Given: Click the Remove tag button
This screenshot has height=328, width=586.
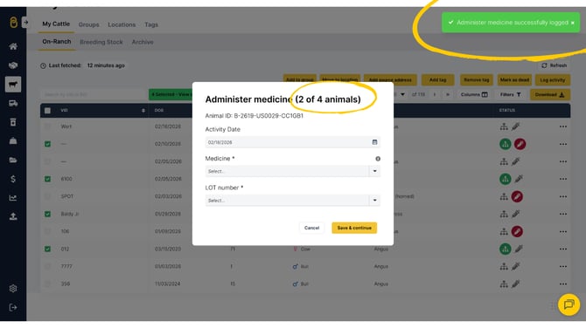Looking at the screenshot, I should (477, 80).
